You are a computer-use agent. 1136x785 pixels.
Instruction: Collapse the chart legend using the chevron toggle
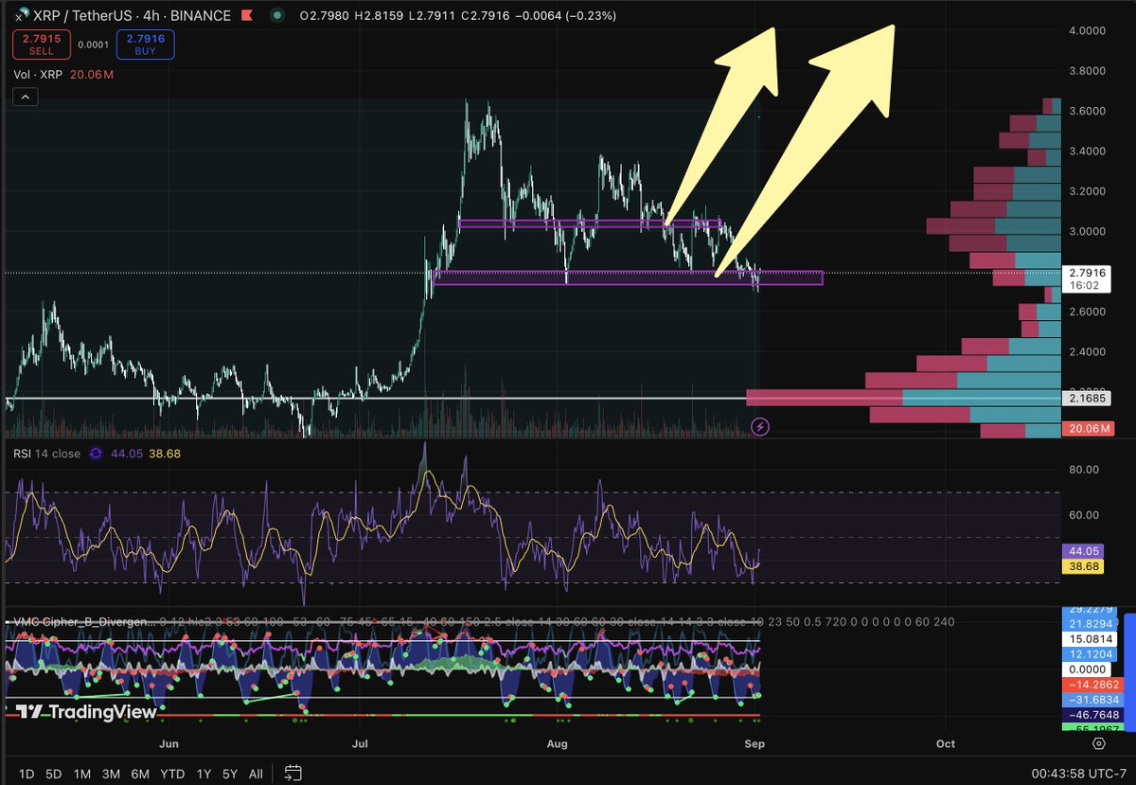24,96
